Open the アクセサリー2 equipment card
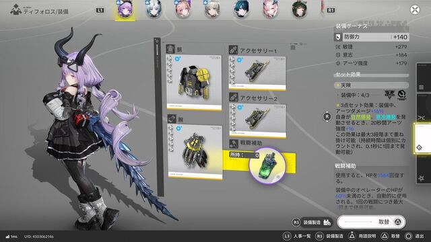Screen dimensions: 431x242 [258, 121]
